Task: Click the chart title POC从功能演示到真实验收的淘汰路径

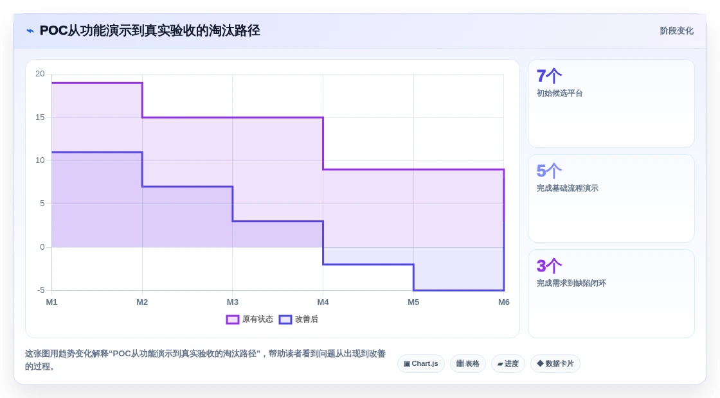Action: coord(150,31)
